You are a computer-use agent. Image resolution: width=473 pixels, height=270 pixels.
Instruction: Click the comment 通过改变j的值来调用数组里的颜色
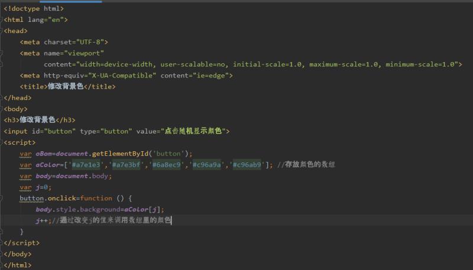[x=115, y=220]
